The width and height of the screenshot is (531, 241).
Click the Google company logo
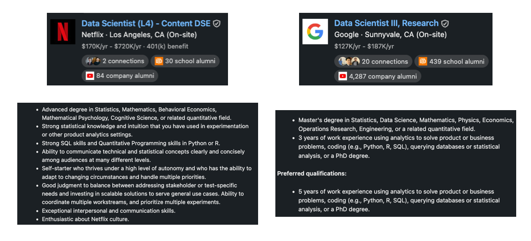pyautogui.click(x=315, y=32)
